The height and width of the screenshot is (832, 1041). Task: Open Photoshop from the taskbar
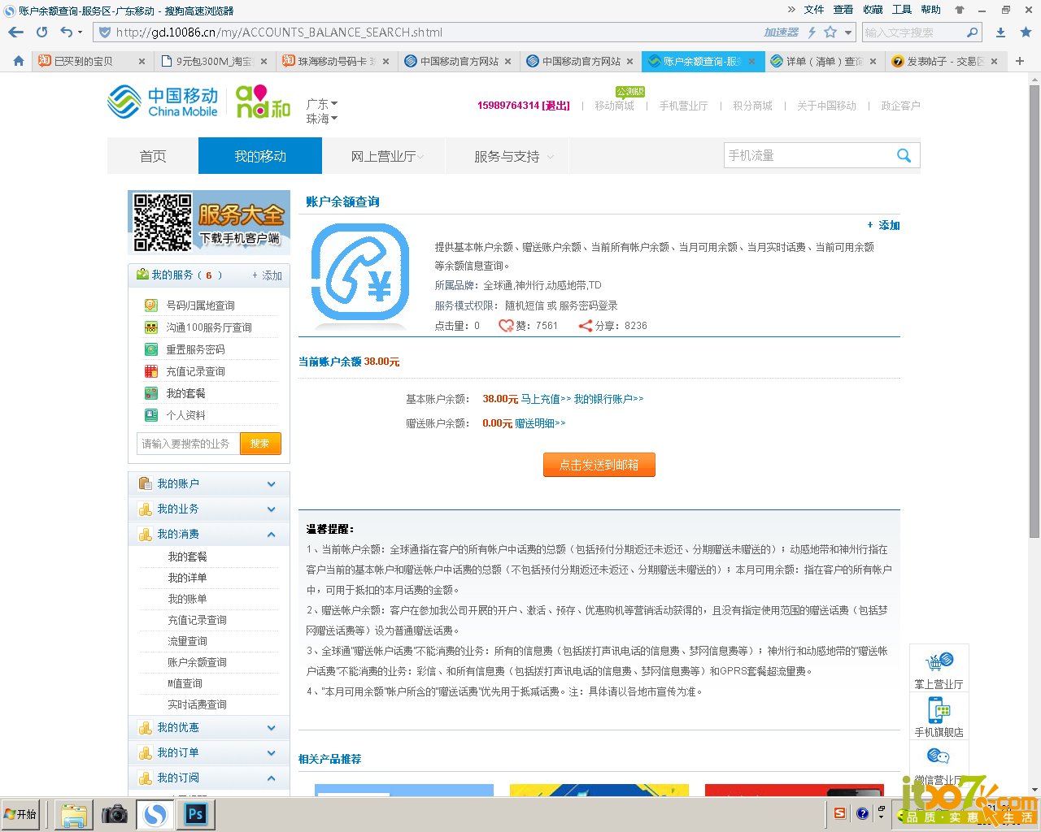point(195,814)
